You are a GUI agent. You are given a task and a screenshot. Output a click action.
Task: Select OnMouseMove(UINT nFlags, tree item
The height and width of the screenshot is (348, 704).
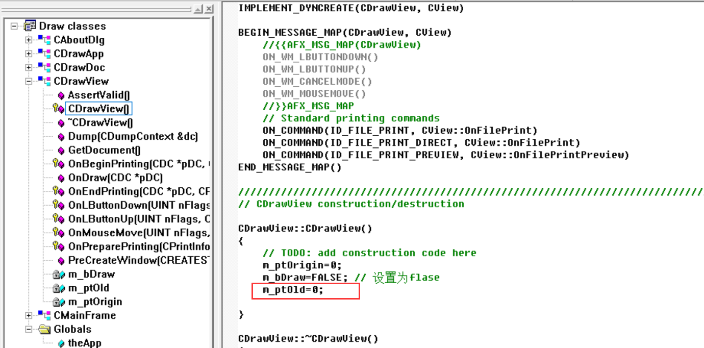(x=139, y=233)
